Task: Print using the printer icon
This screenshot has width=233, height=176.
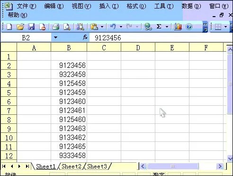Action: pyautogui.click(x=55, y=27)
